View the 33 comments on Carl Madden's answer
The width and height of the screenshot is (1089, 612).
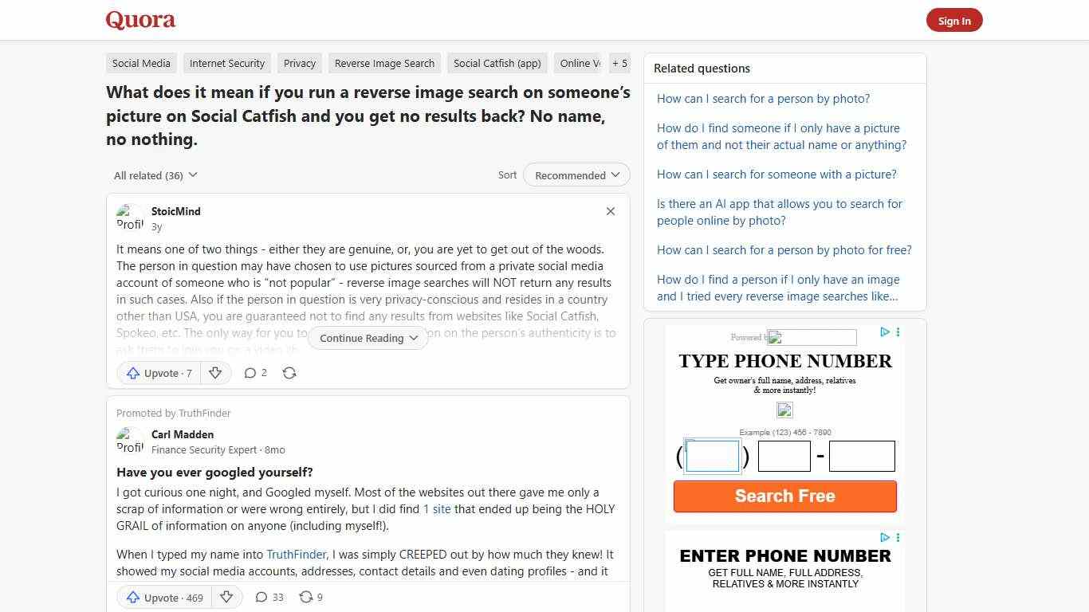269,597
